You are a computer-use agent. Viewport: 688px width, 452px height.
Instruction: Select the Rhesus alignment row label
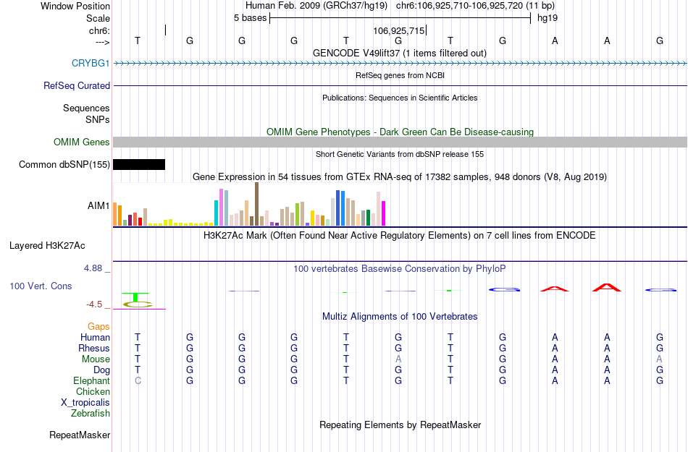(x=94, y=349)
